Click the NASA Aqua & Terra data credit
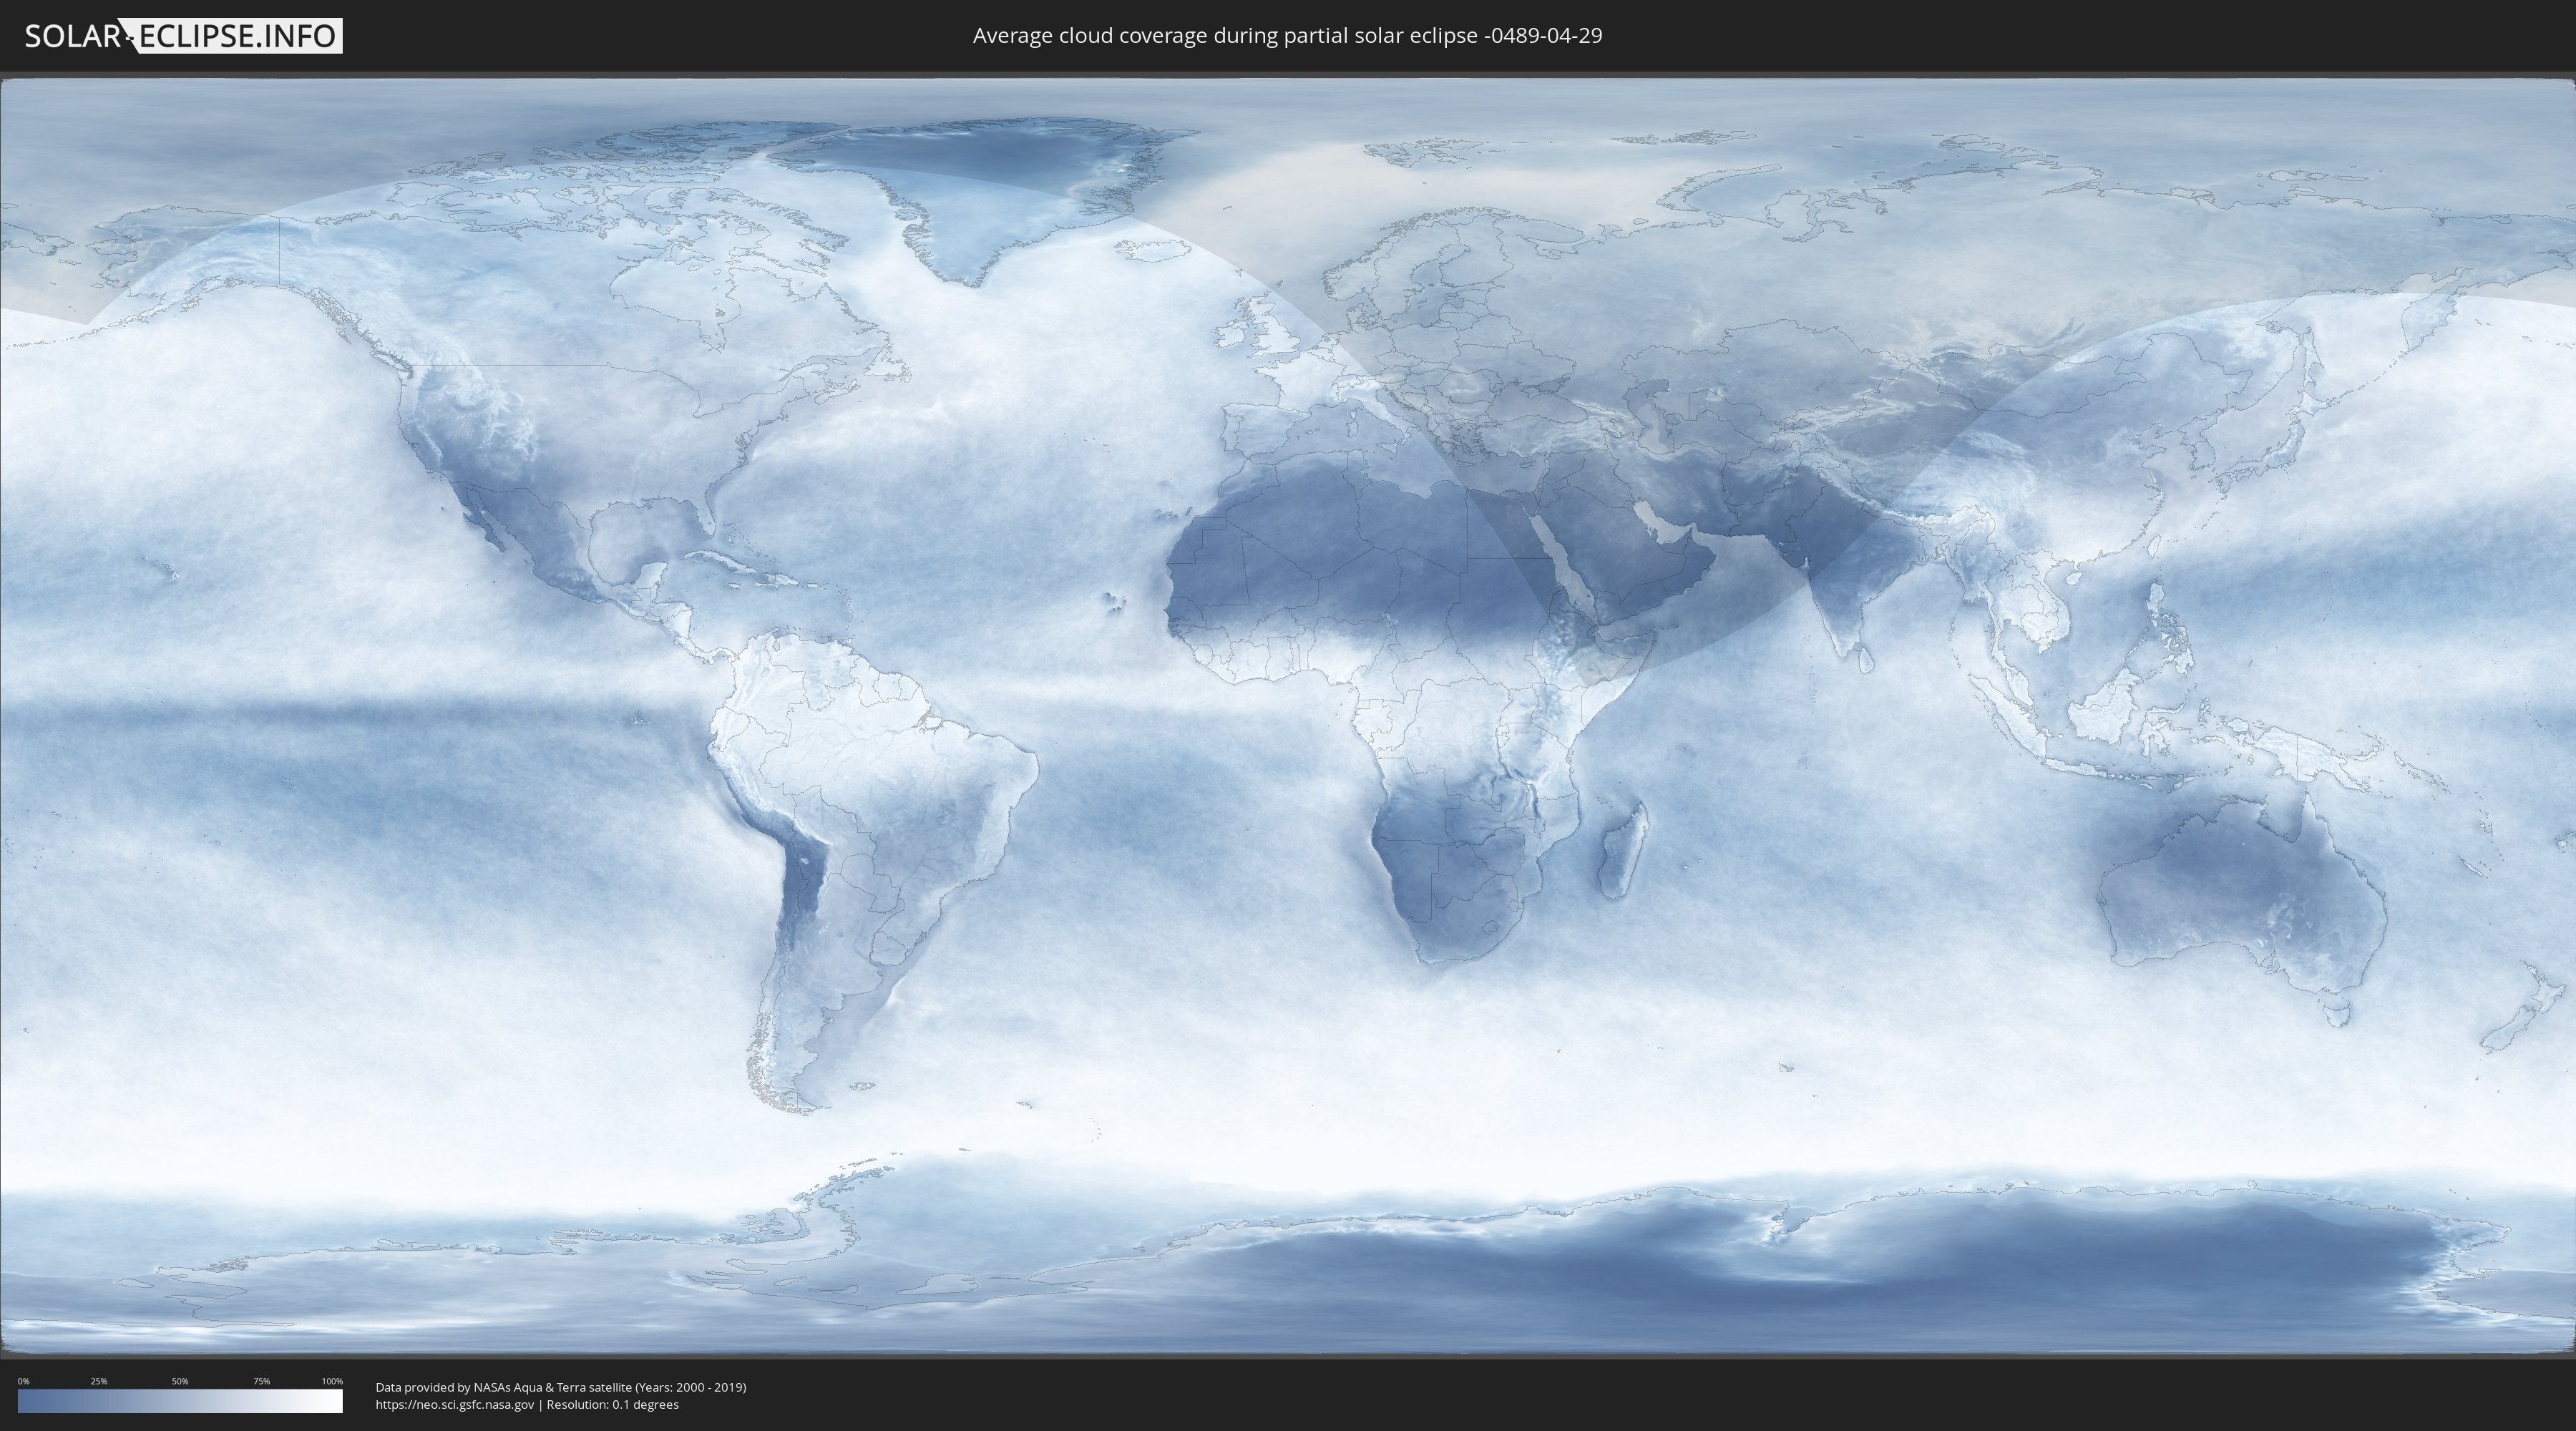The width and height of the screenshot is (2576, 1431). [x=560, y=1387]
